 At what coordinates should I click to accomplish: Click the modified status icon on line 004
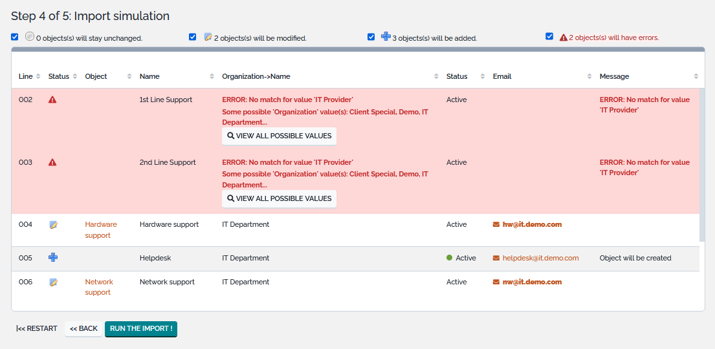tap(53, 225)
